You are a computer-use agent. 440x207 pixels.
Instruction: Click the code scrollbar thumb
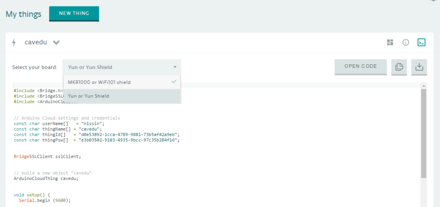coord(424,133)
